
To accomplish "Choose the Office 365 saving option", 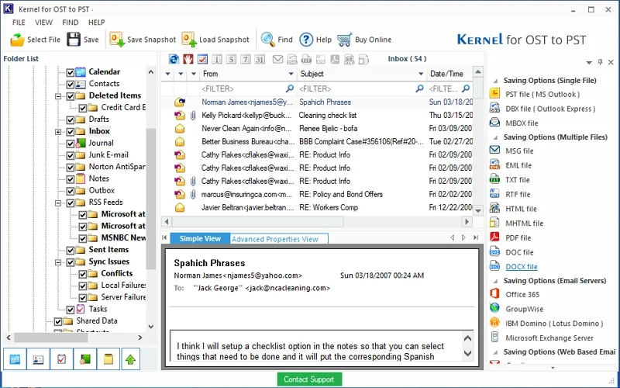I will pyautogui.click(x=522, y=295).
